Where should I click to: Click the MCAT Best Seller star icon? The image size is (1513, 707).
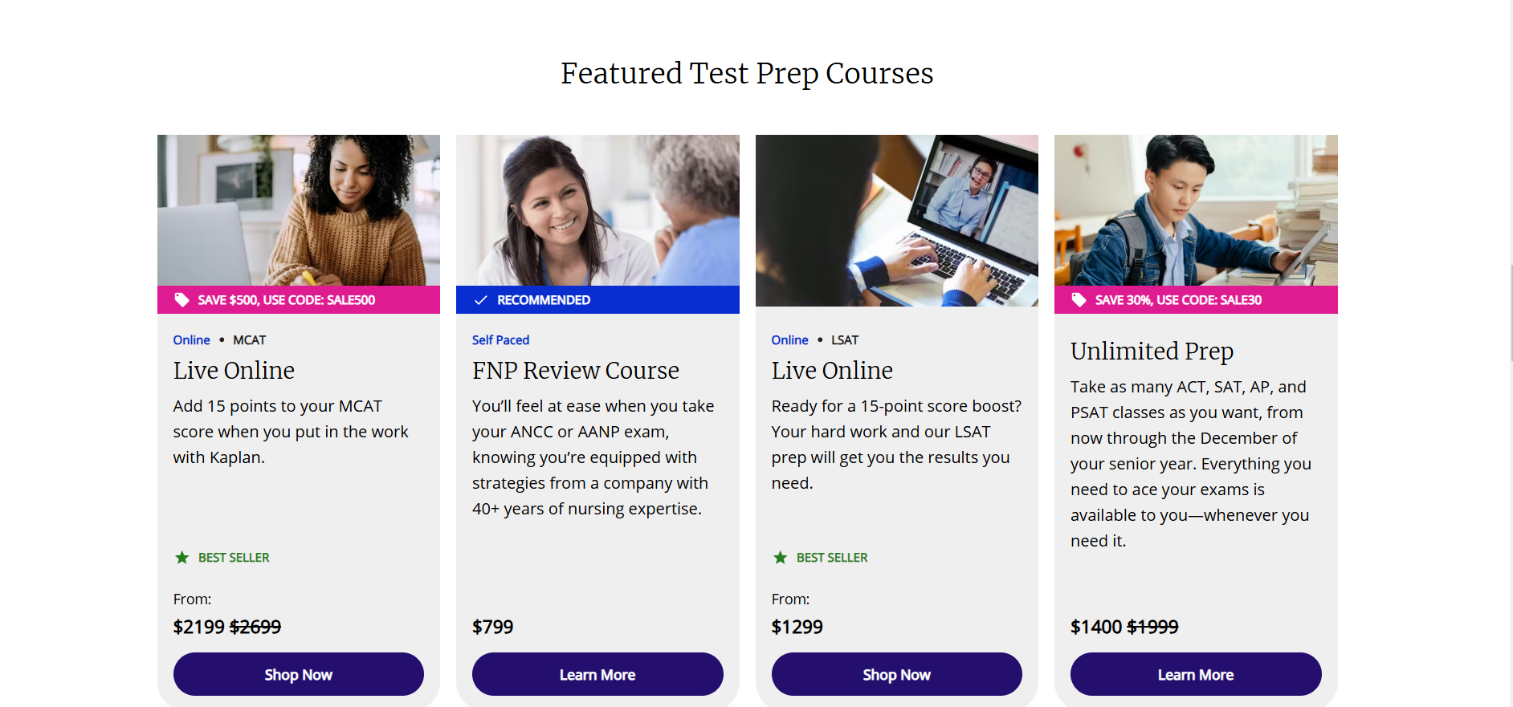click(182, 558)
